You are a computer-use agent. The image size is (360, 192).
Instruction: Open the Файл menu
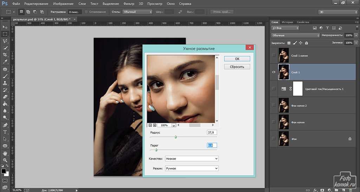coord(16,4)
